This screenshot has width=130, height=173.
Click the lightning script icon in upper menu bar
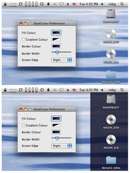[48, 4]
